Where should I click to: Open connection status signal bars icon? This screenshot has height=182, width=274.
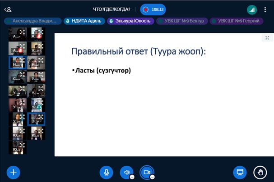click(x=252, y=9)
